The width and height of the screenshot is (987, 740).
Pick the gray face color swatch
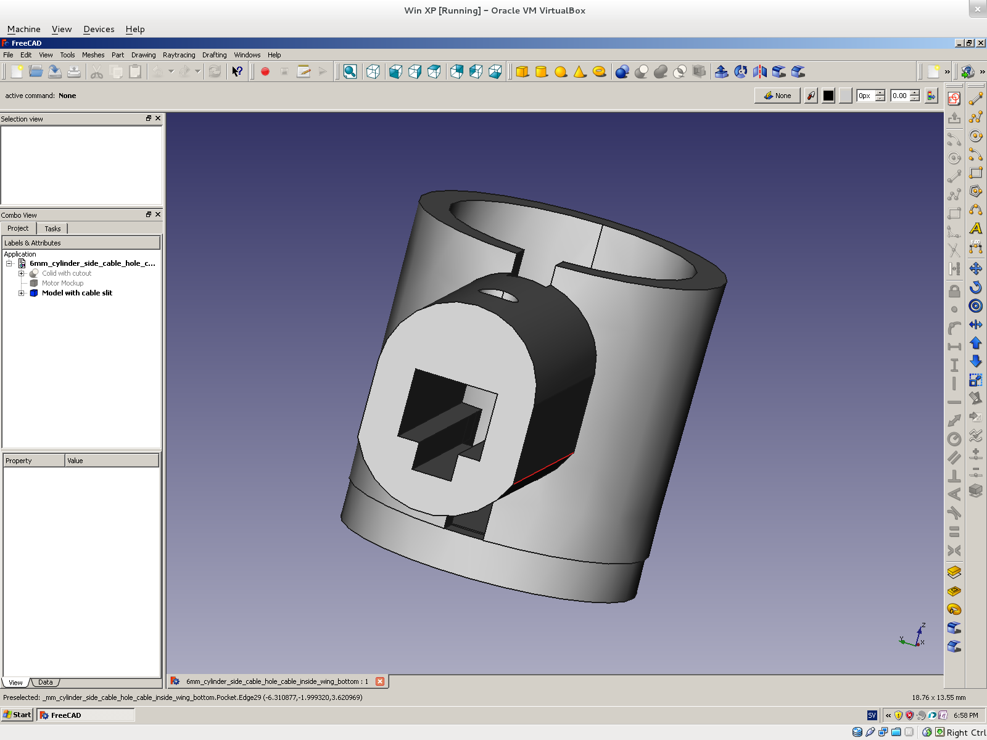point(846,96)
